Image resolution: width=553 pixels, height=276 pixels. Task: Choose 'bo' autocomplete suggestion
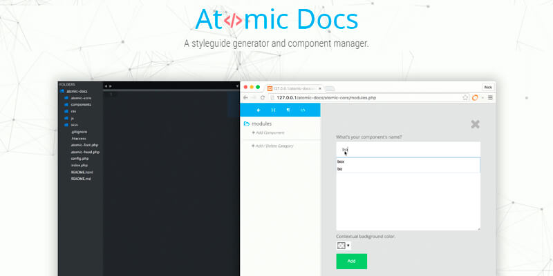click(408, 169)
